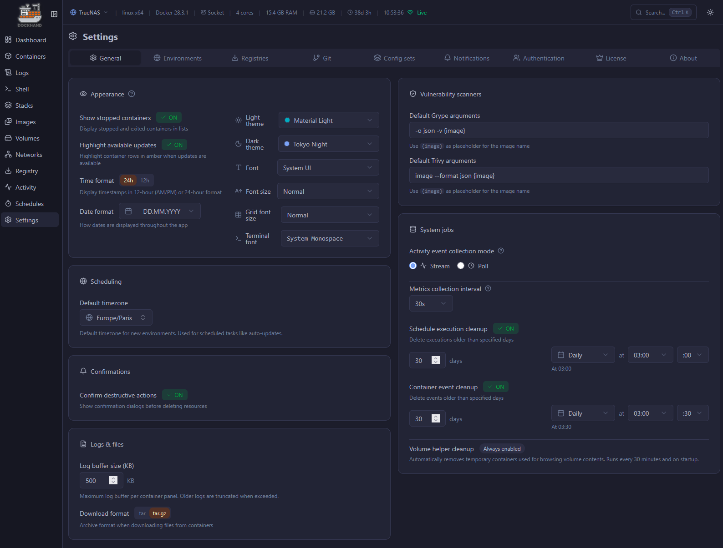Toggle Show stopped containers switch
The height and width of the screenshot is (548, 723).
pyautogui.click(x=169, y=118)
